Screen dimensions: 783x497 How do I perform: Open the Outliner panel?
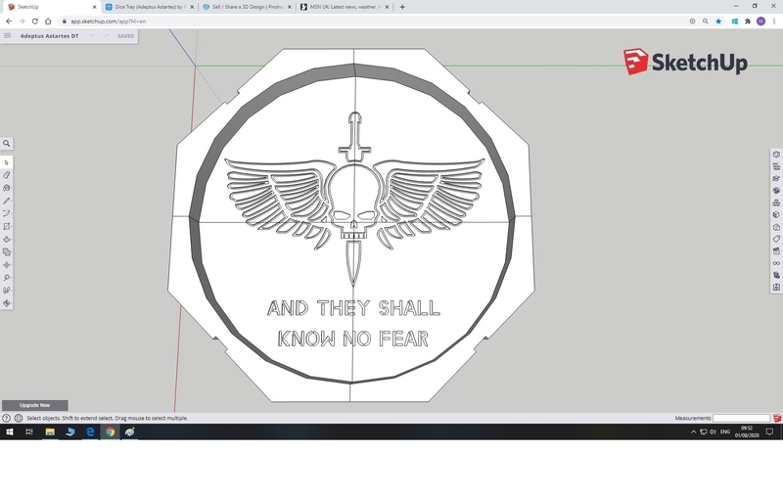point(776,166)
